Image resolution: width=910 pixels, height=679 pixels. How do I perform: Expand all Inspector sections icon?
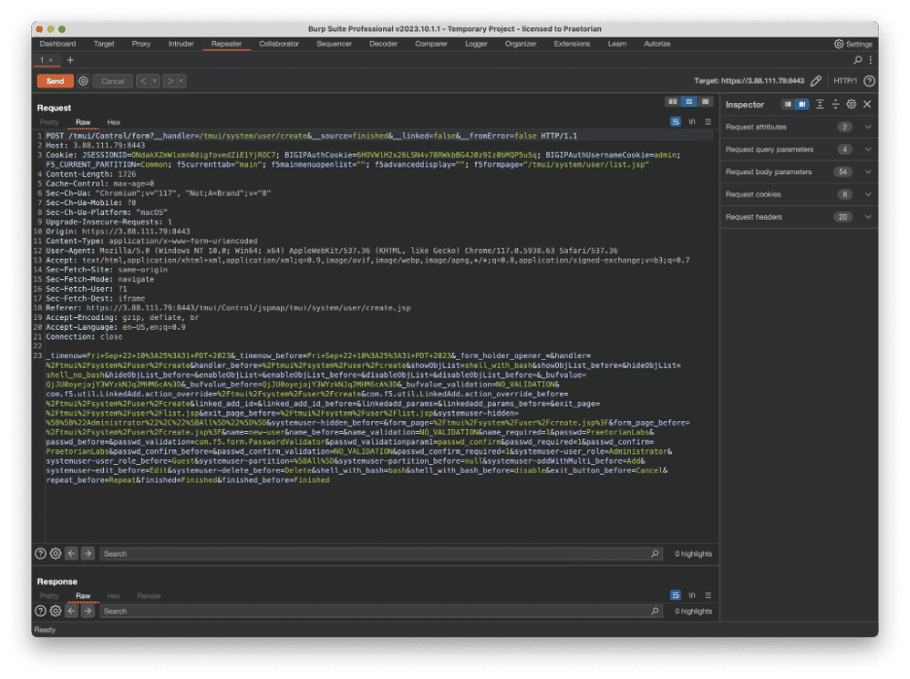pos(820,104)
